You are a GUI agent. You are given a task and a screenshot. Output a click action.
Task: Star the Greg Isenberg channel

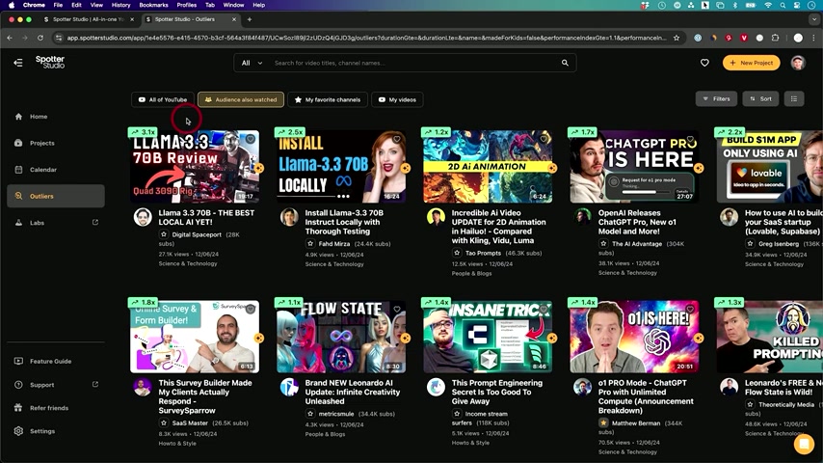(750, 244)
